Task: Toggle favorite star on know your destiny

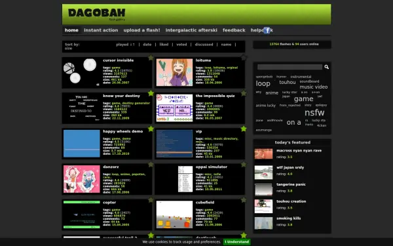Action: [151, 93]
